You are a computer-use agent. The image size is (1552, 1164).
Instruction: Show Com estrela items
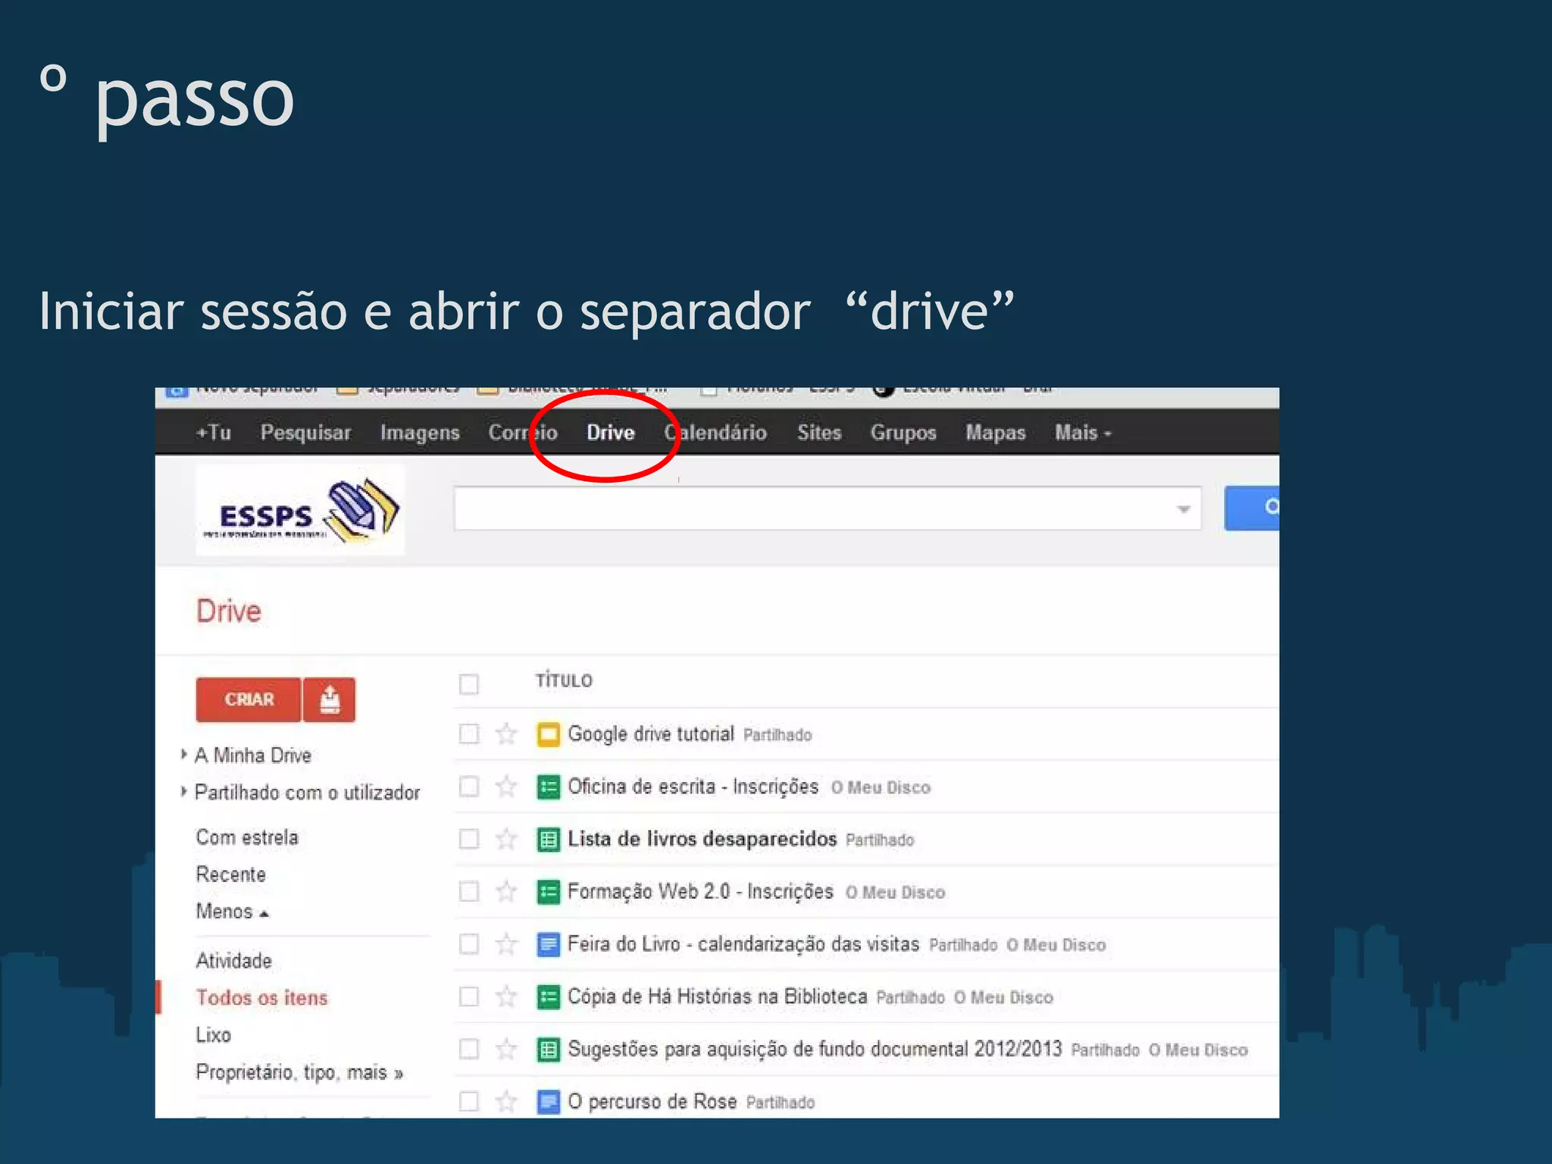tap(247, 837)
